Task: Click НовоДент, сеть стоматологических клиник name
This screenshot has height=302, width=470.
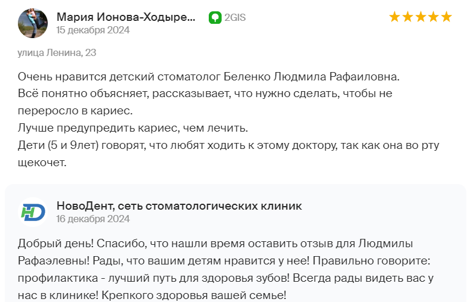Action: [180, 206]
